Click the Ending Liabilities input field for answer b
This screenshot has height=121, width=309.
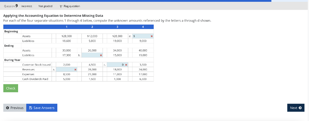(x=92, y=55)
